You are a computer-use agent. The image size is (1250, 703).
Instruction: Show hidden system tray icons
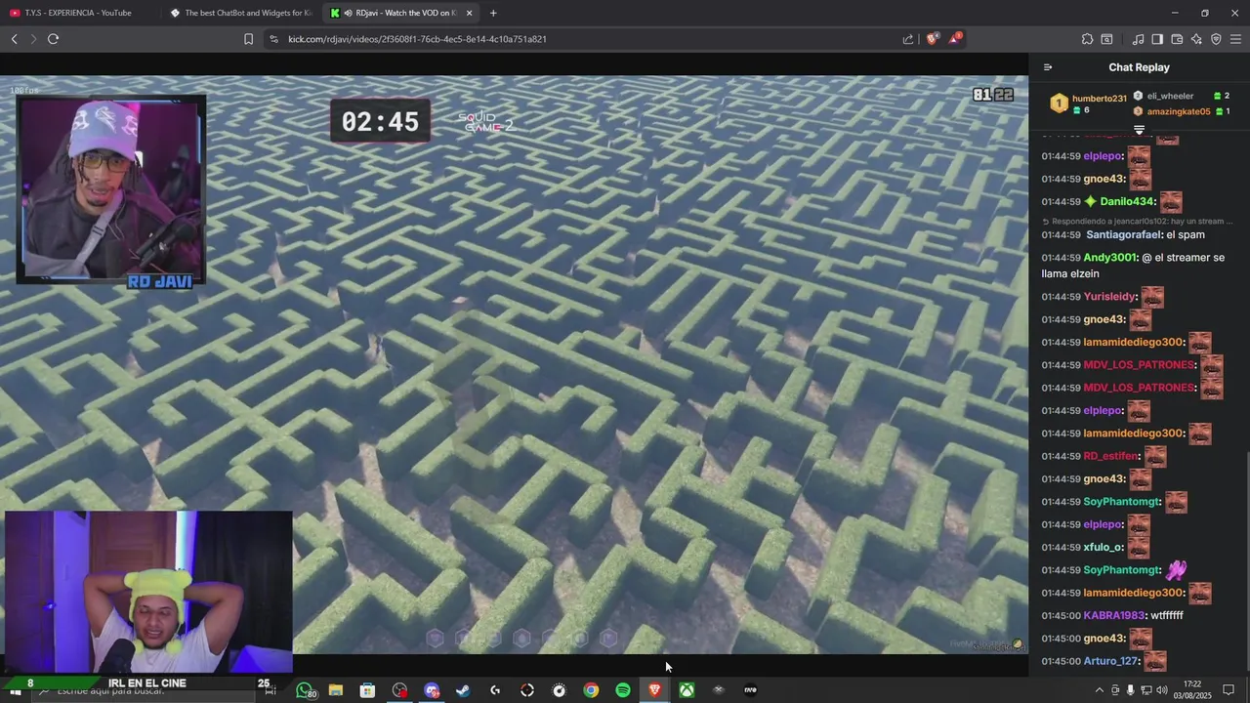1100,690
